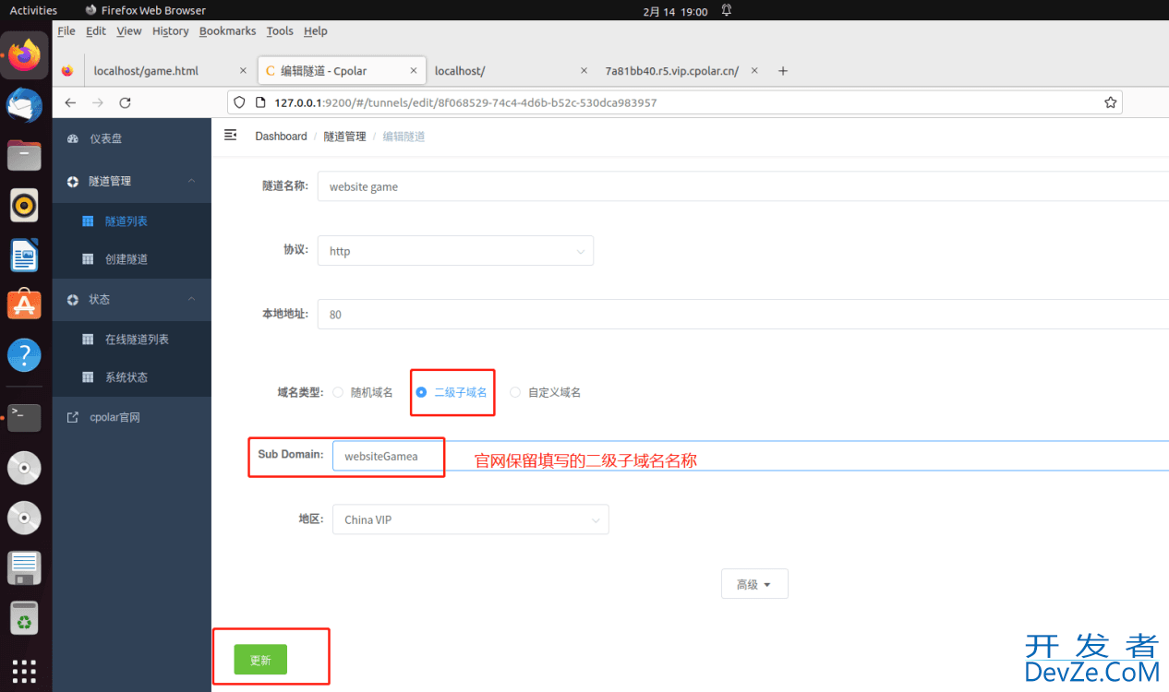This screenshot has height=692, width=1169.
Task: Open the Firefox Web Browser app menu
Action: pyautogui.click(x=146, y=10)
